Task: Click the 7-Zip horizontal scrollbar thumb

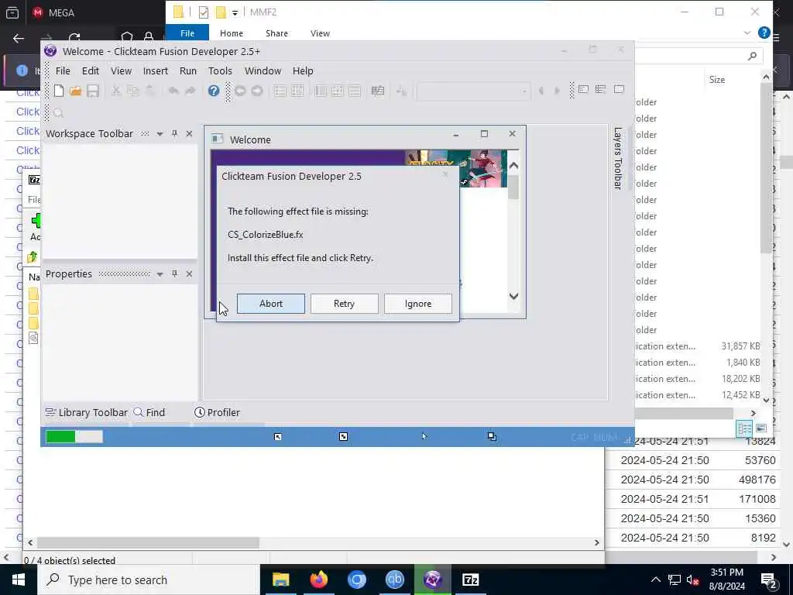Action: (148, 542)
